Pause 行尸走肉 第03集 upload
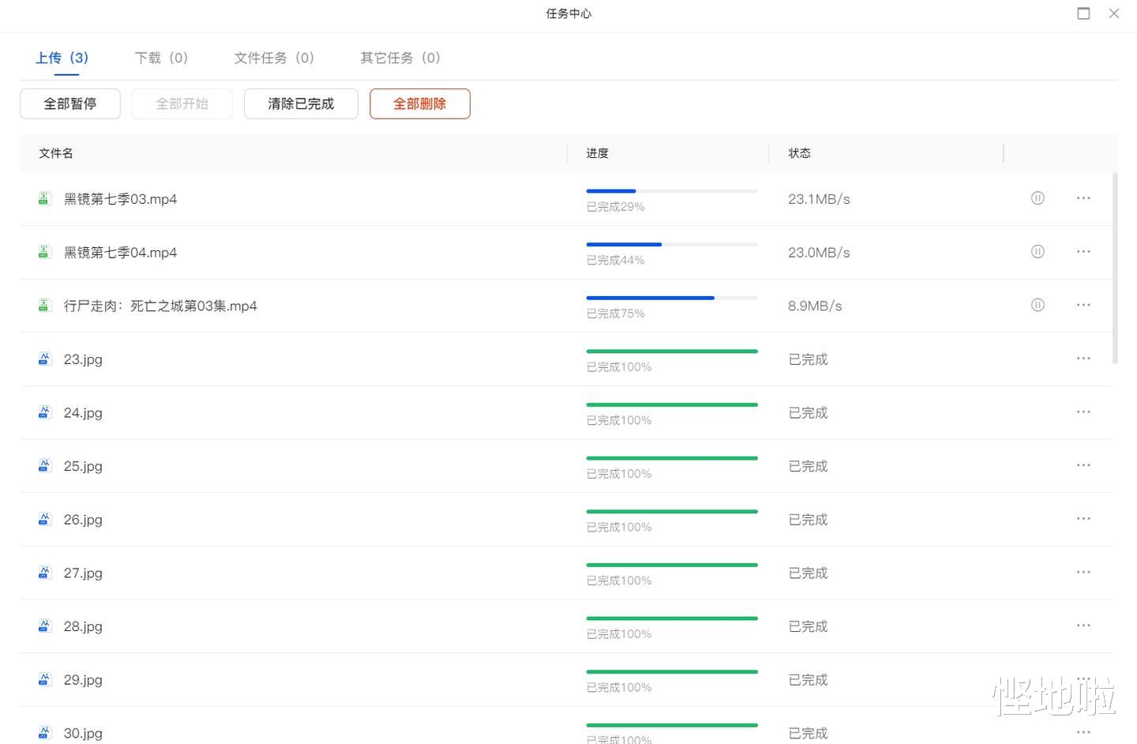Image resolution: width=1137 pixels, height=744 pixels. tap(1038, 305)
